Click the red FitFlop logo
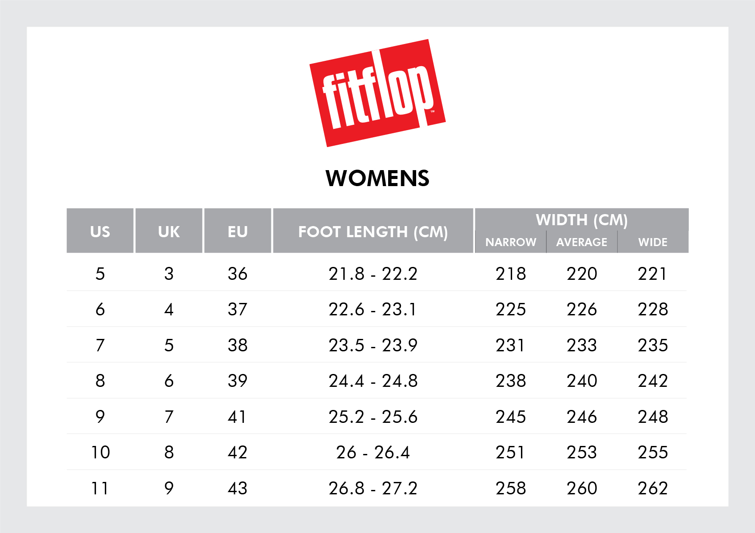755x533 pixels. click(377, 93)
